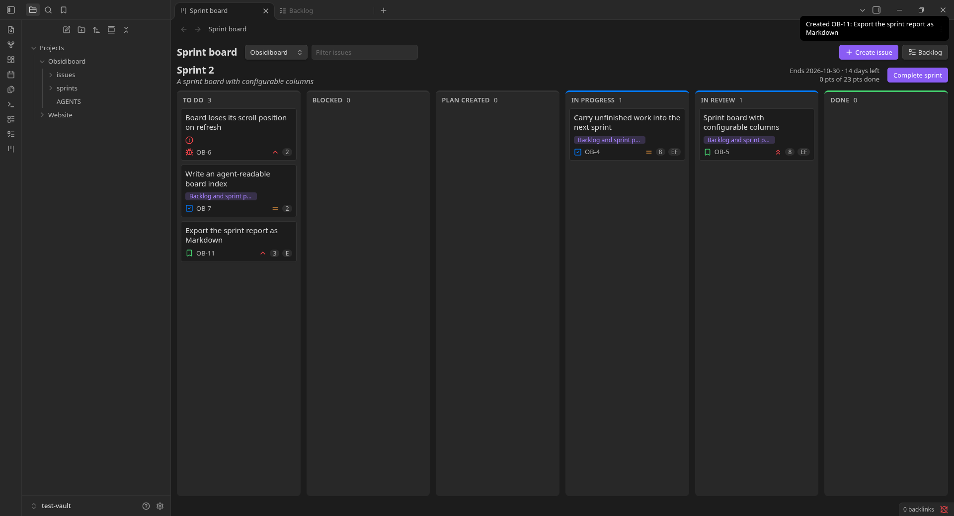Click the Create issue button

click(x=869, y=52)
